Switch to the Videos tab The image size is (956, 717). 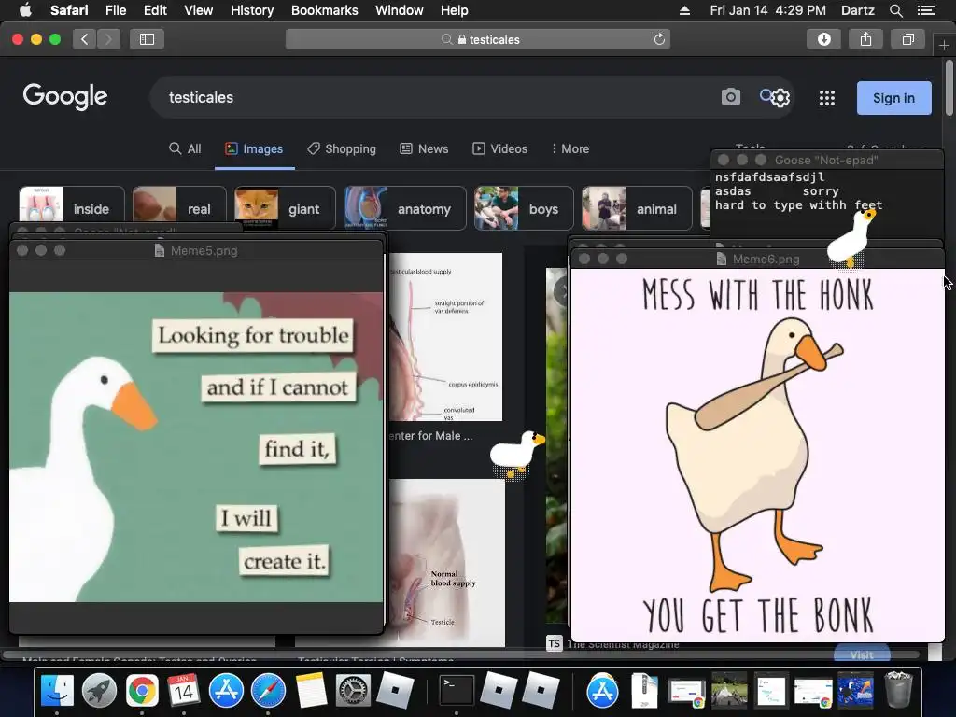(x=500, y=148)
